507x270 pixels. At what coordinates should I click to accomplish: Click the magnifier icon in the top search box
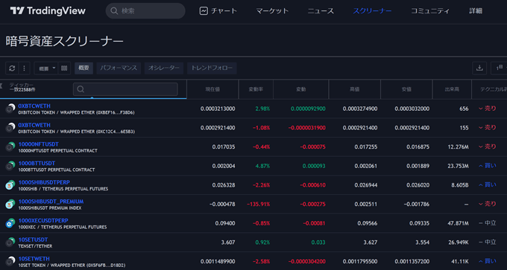114,11
